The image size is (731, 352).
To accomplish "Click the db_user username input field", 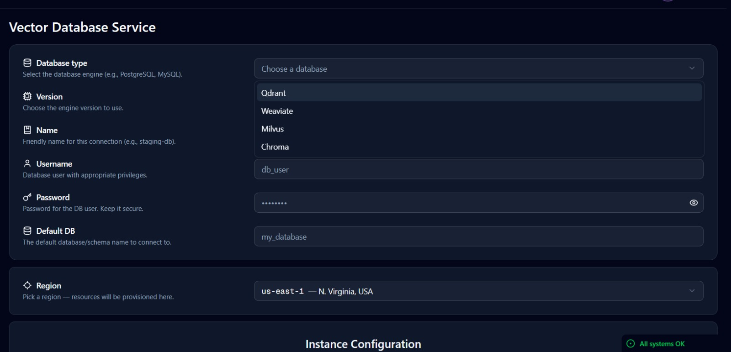I will coord(479,169).
